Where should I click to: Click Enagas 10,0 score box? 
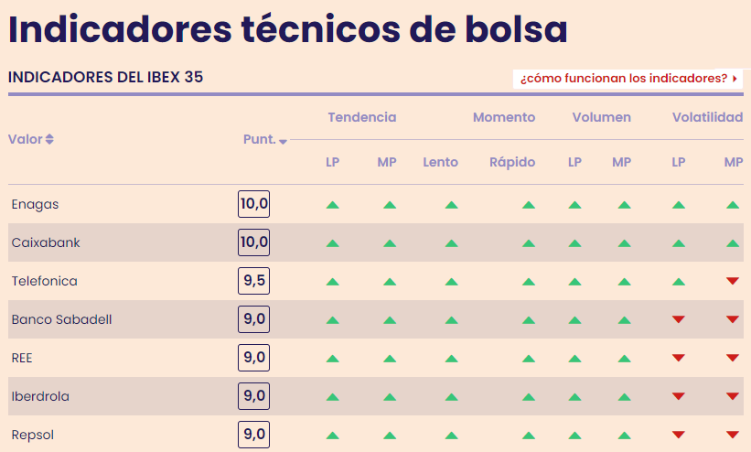(253, 204)
